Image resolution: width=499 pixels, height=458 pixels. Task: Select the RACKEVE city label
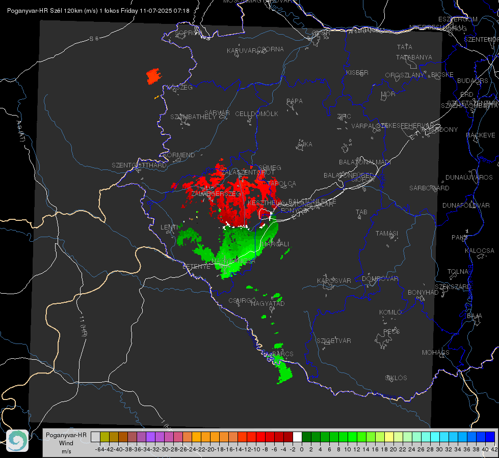tap(481, 135)
